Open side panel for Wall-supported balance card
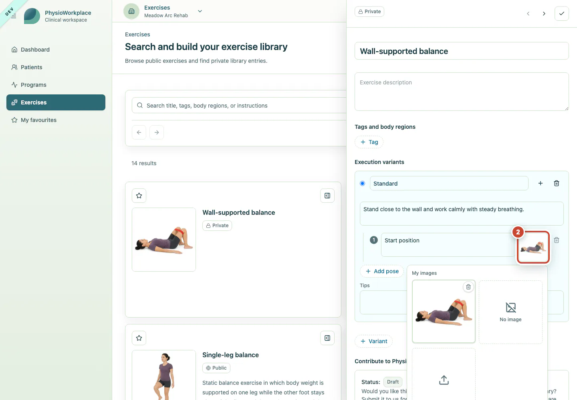The image size is (577, 400). (x=327, y=196)
